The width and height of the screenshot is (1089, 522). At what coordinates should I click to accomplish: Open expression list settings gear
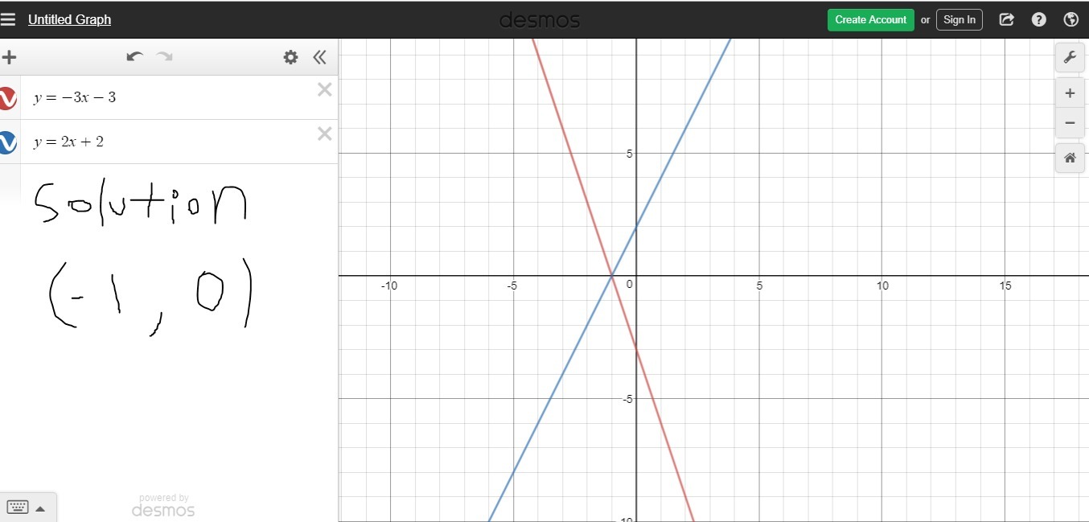click(290, 57)
